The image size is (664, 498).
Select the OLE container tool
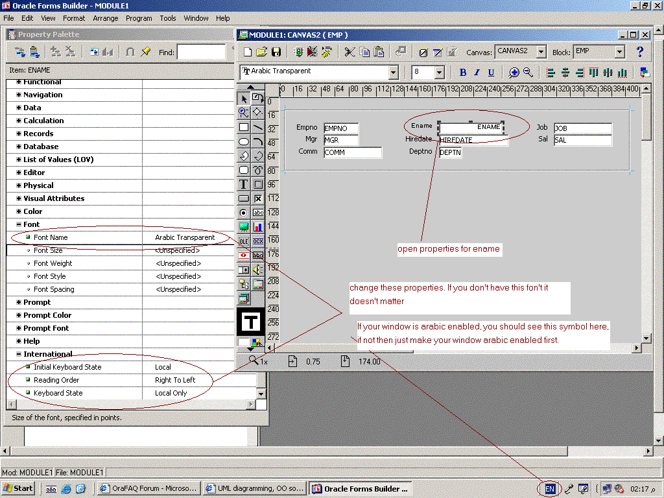click(244, 241)
